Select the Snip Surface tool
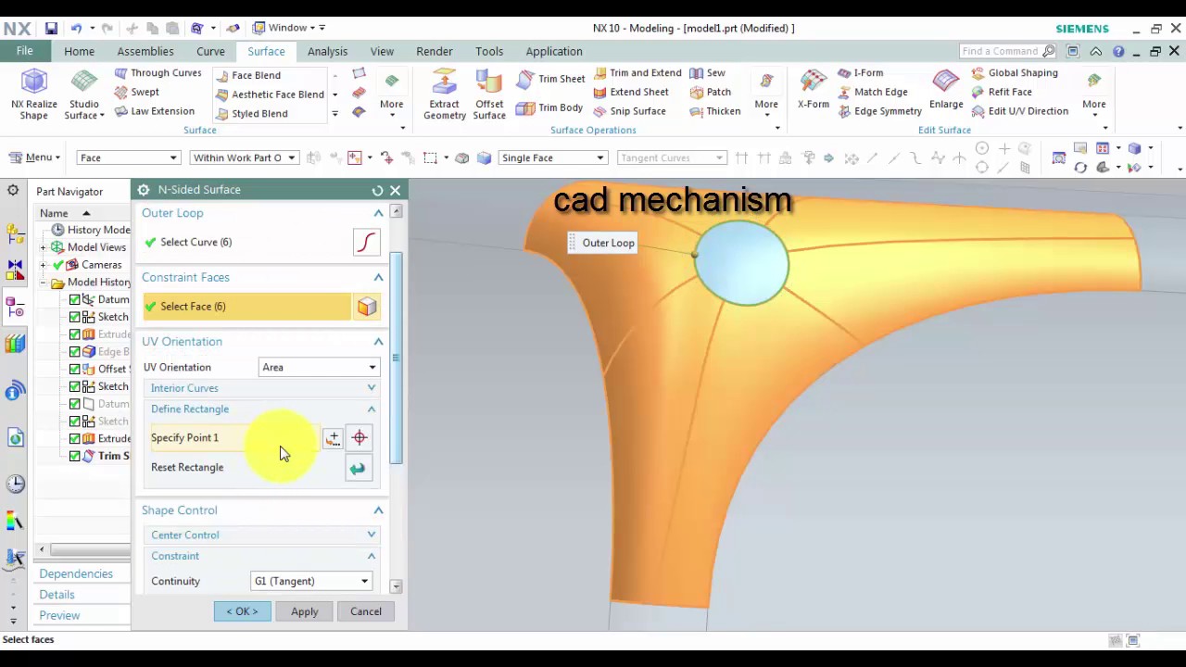The width and height of the screenshot is (1186, 667). [x=629, y=111]
